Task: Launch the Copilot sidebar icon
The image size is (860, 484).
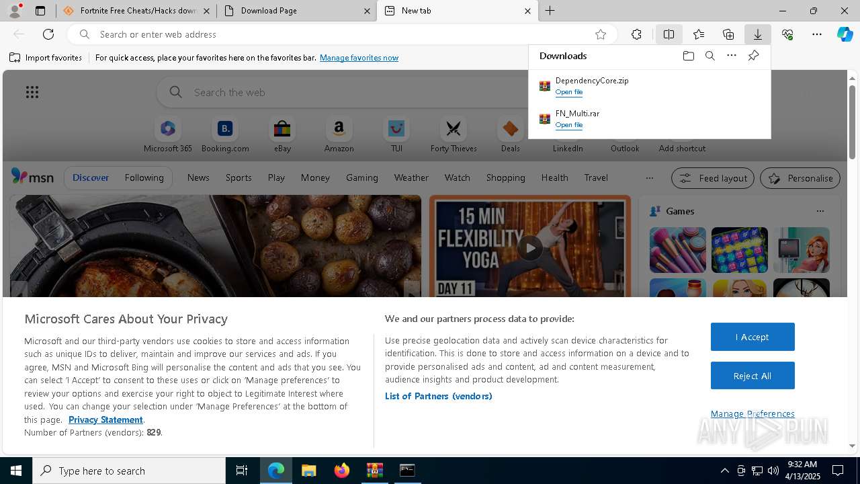Action: pyautogui.click(x=845, y=34)
